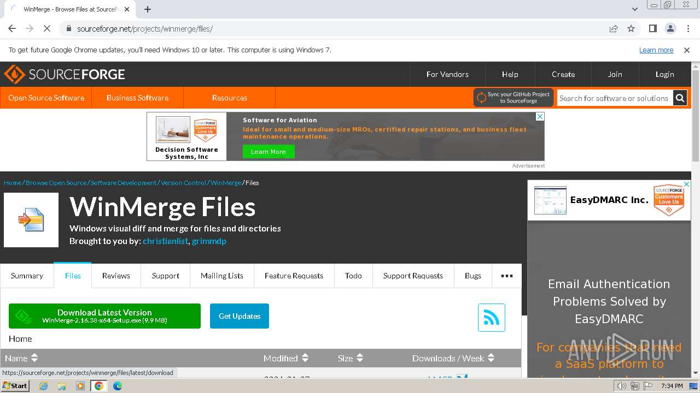Click Login in header

point(665,74)
